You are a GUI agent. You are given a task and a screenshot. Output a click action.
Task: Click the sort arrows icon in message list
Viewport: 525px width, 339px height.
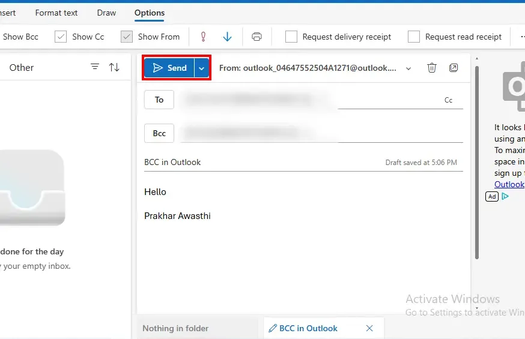tap(114, 67)
